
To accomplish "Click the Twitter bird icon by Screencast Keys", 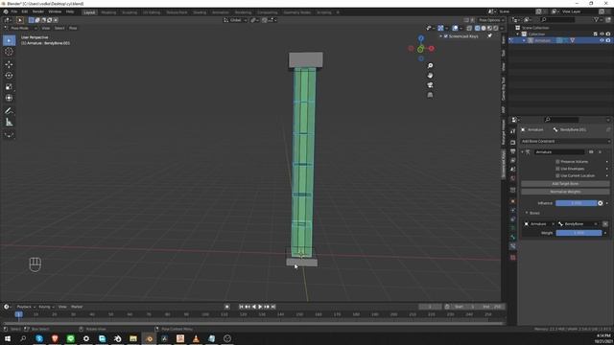I will pos(489,36).
